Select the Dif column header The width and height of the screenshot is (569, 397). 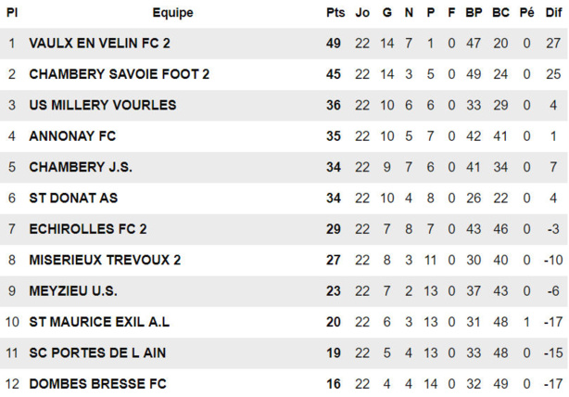(552, 13)
